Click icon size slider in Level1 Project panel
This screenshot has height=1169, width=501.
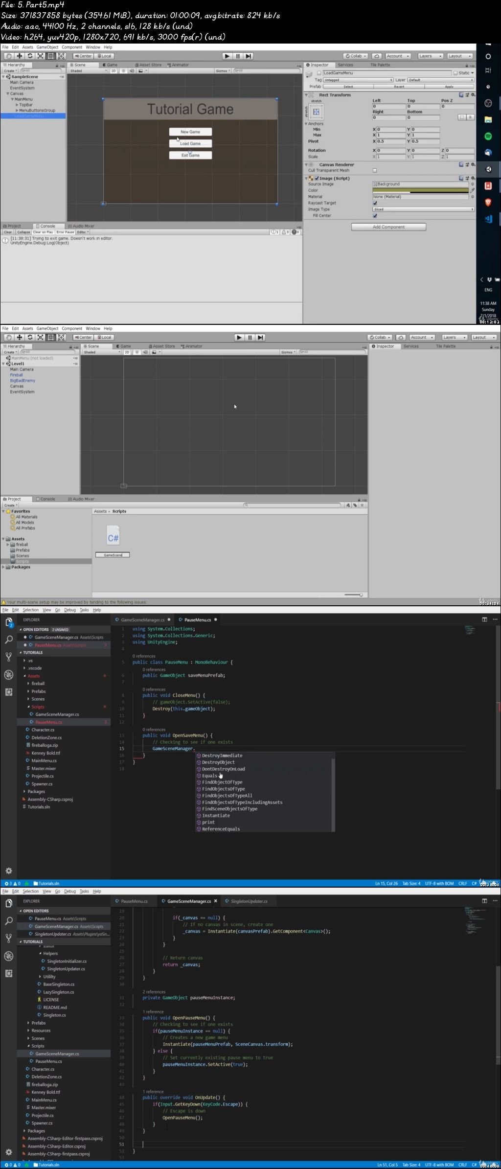tap(354, 595)
